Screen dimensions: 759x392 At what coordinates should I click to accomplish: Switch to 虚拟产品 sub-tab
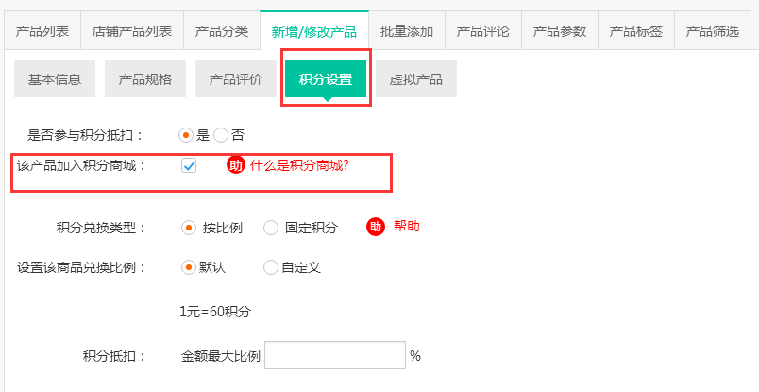coord(415,79)
